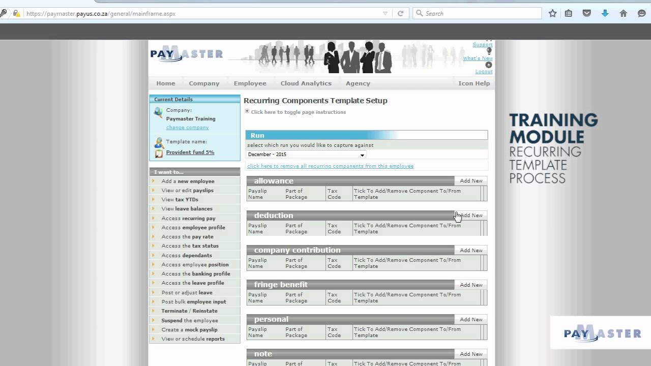Image resolution: width=651 pixels, height=366 pixels.
Task: Select Suspend the employee
Action: [189, 320]
